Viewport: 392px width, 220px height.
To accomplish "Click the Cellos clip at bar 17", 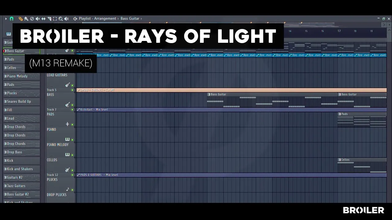I will [362, 165].
